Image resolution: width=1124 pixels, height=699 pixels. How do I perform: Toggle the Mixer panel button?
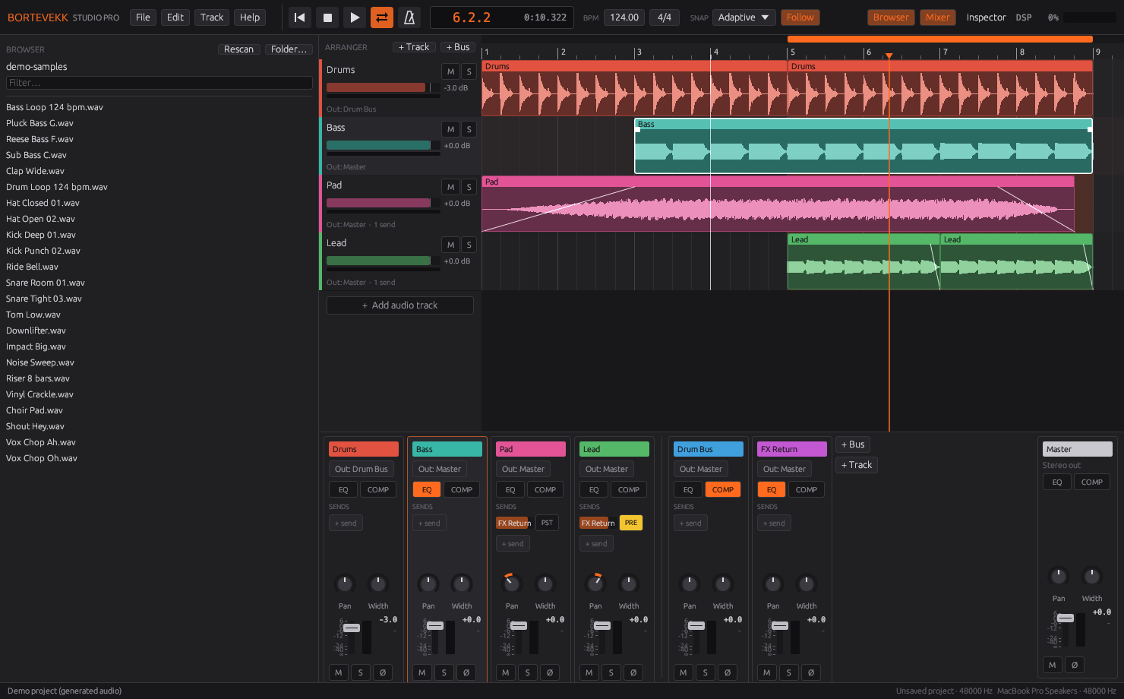click(937, 17)
